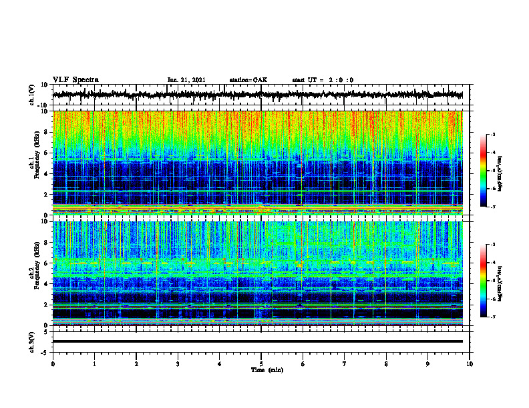The image size is (529, 408).
Task: Click the start UT time label
Action: (x=323, y=80)
